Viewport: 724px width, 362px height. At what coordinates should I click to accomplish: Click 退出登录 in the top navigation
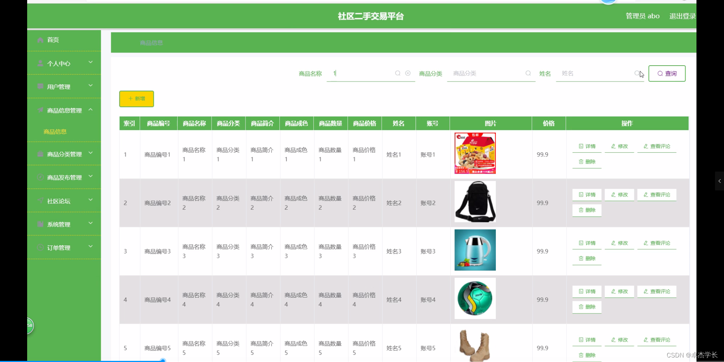coord(682,16)
